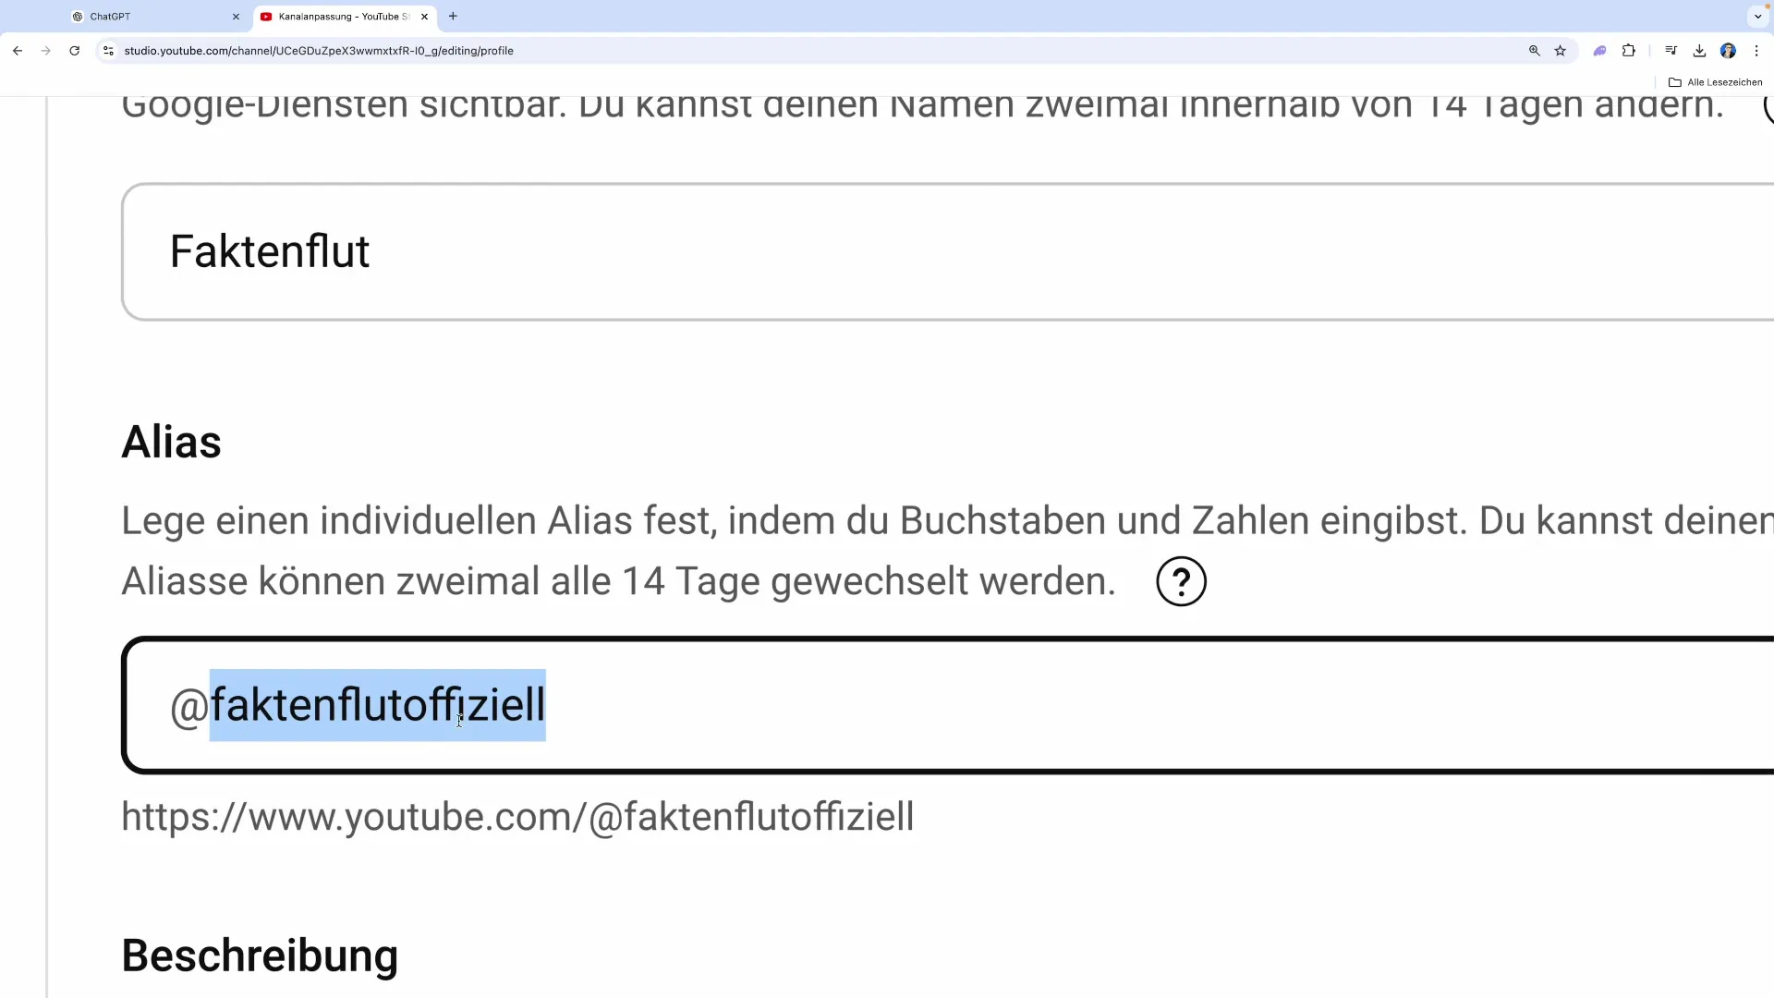Open the profile avatar in the browser toolbar
Screen dimensions: 1774x998
pyautogui.click(x=1729, y=51)
